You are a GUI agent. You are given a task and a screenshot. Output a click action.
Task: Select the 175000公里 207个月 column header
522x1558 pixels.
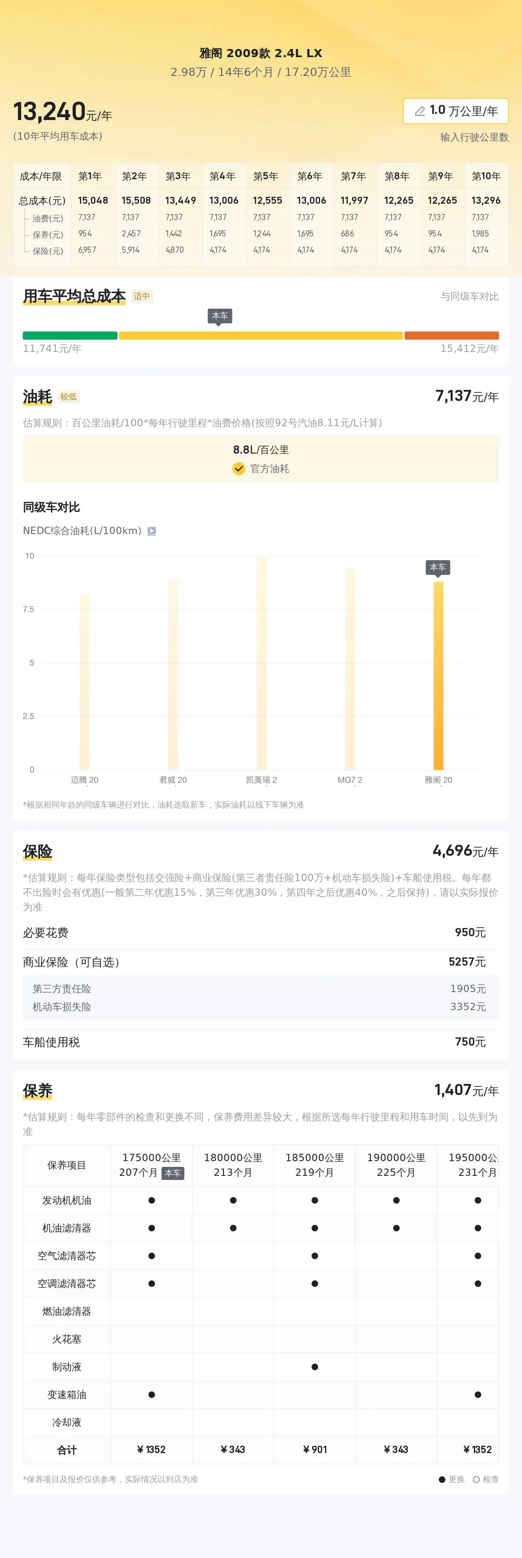pyautogui.click(x=152, y=1165)
